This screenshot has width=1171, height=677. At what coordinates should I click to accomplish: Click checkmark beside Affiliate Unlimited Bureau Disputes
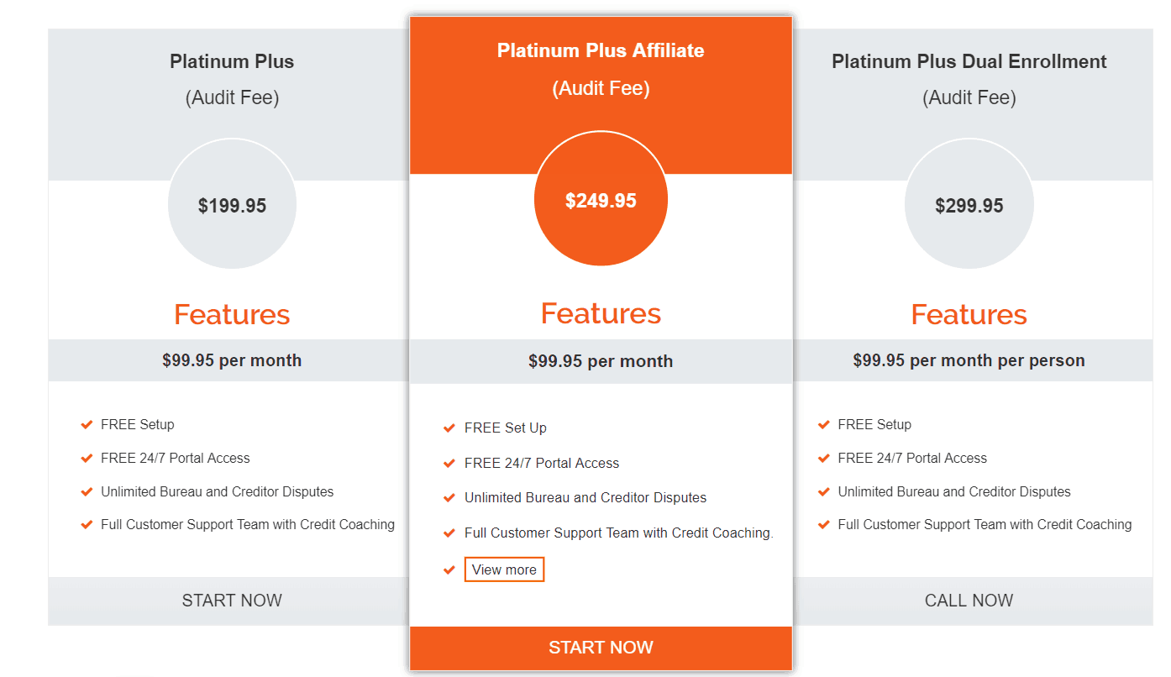tap(449, 498)
